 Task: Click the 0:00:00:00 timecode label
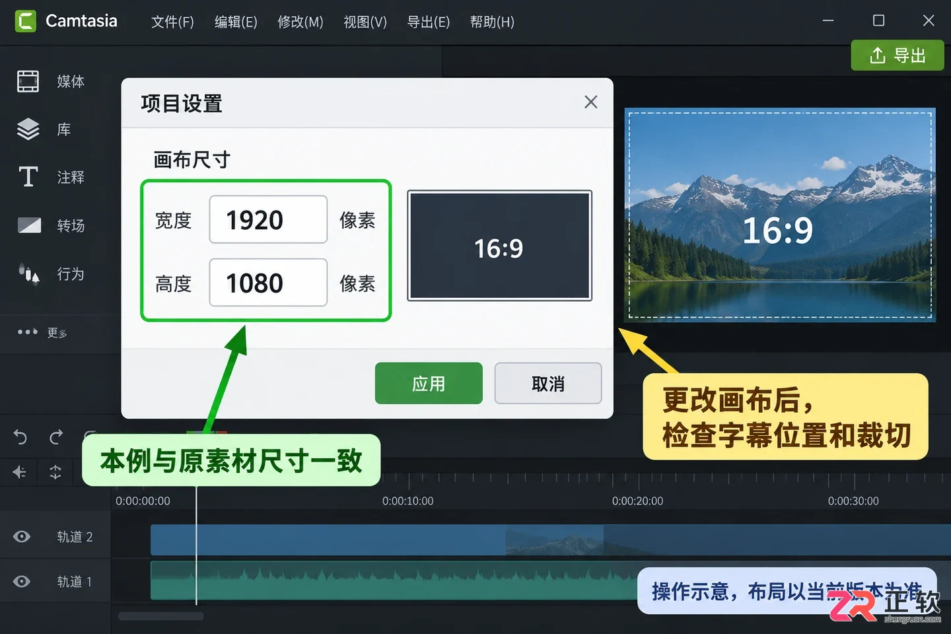(143, 501)
